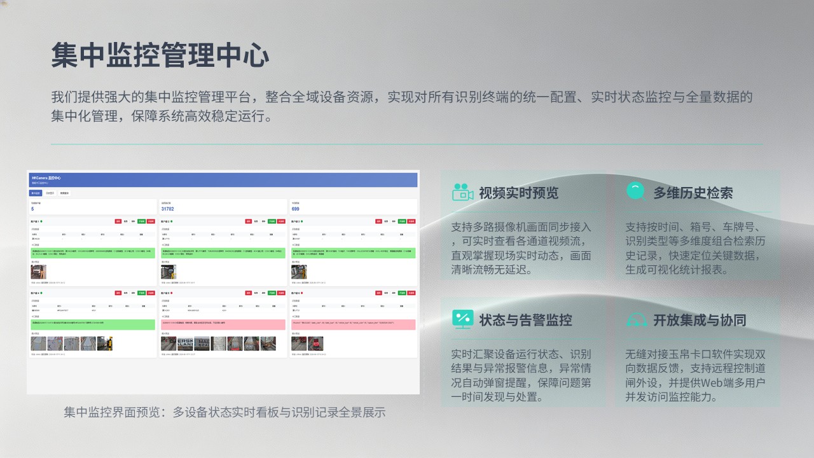Viewport: 814px width, 458px height.
Task: Click rightmost red button on client 3 card
Action: (x=411, y=221)
